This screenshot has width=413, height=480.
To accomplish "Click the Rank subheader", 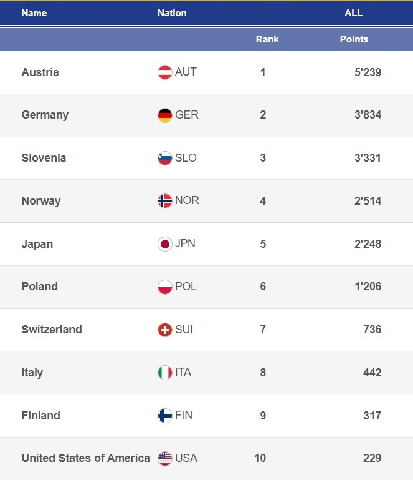I will click(267, 39).
